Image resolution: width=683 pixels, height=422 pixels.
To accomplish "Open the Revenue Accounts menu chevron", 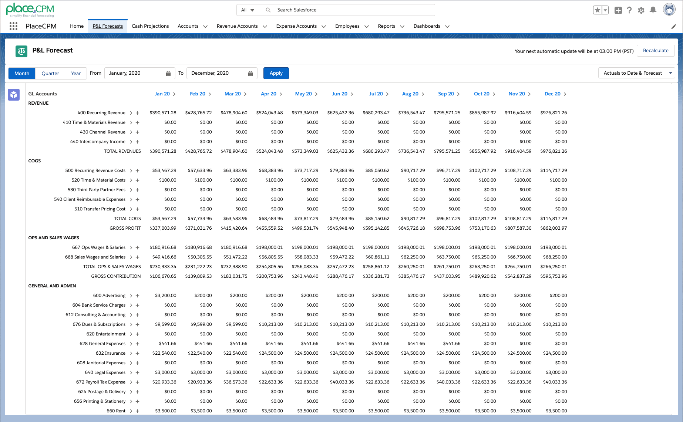I will [265, 26].
